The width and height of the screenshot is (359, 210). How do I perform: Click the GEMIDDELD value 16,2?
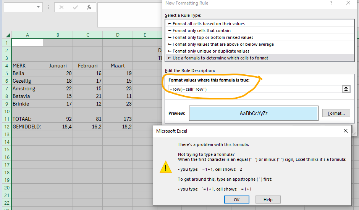point(88,127)
